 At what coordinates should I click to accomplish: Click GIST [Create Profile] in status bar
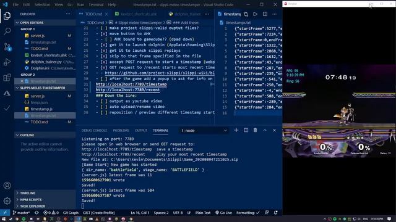click(x=98, y=213)
